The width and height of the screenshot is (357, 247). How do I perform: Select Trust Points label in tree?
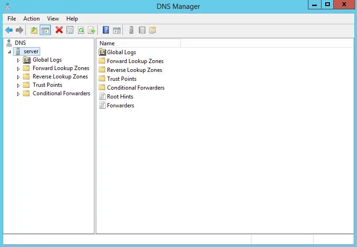[47, 85]
